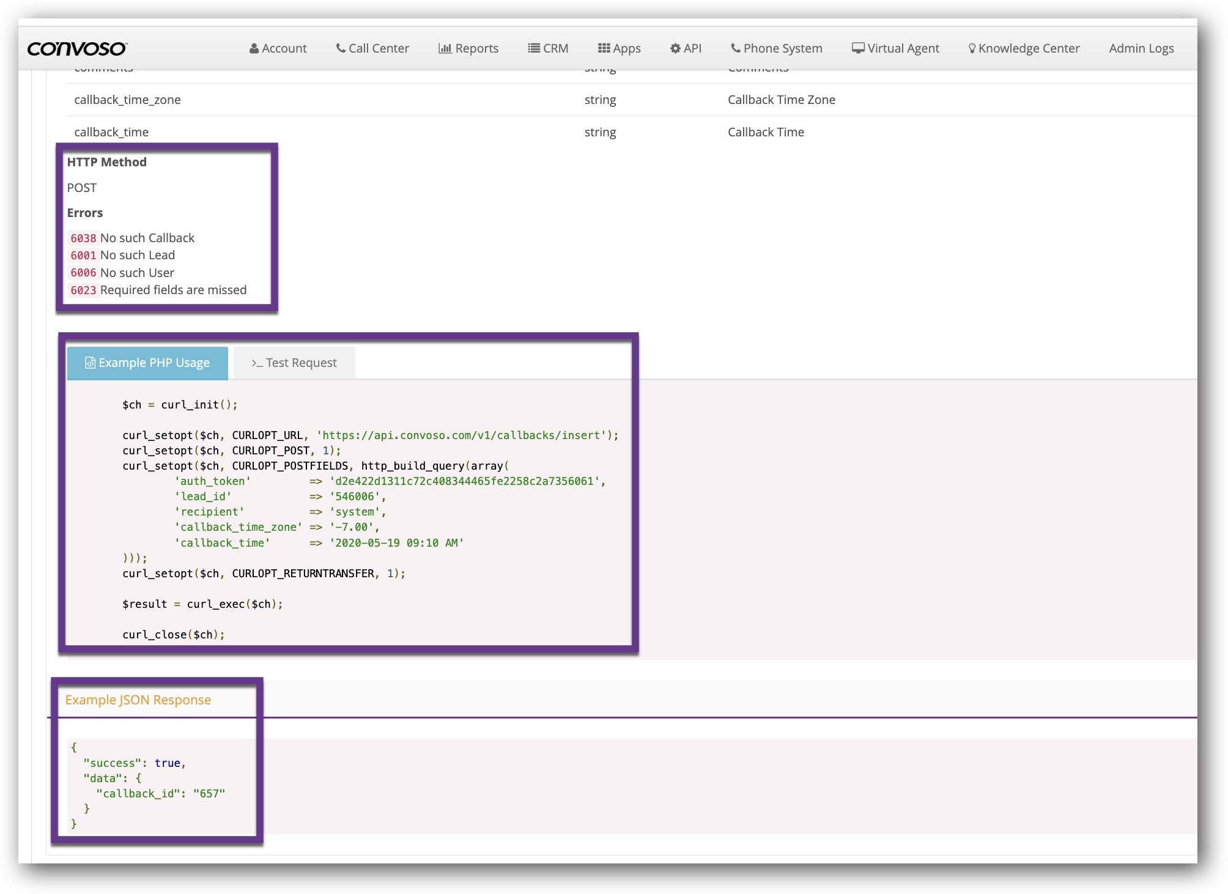Click error code 6023
Viewport: 1228px width, 894px height.
tap(83, 290)
